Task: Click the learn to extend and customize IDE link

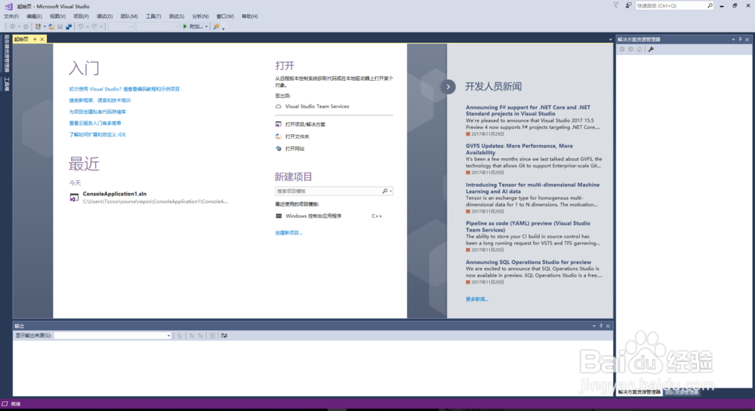Action: 97,134
